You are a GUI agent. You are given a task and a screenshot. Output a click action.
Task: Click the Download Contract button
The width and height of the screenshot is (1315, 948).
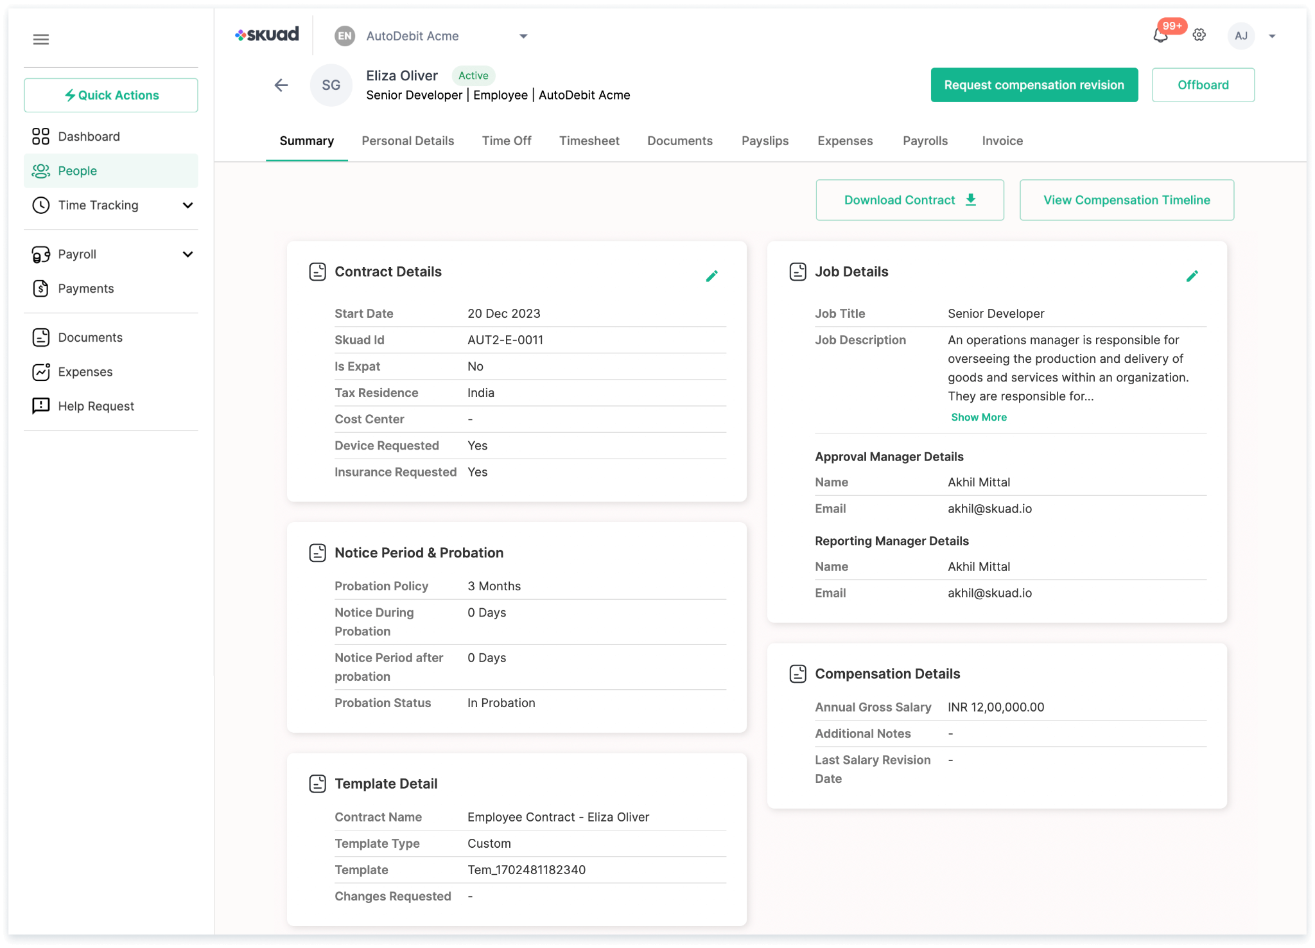coord(909,200)
